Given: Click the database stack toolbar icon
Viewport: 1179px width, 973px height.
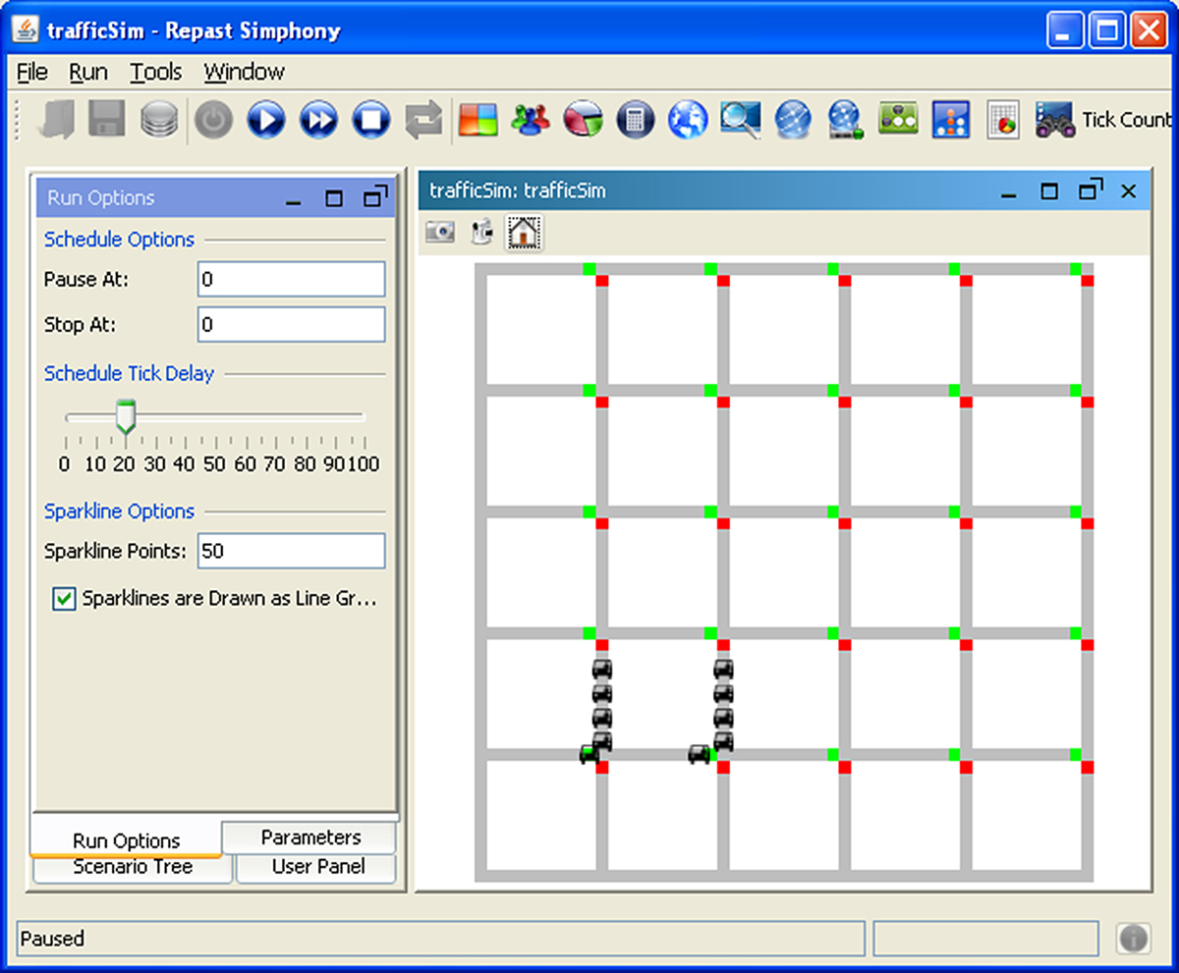Looking at the screenshot, I should pyautogui.click(x=159, y=120).
